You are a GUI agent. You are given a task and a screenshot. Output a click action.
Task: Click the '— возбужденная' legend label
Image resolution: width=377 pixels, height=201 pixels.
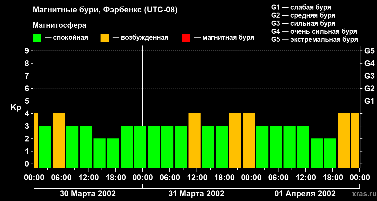140,38
